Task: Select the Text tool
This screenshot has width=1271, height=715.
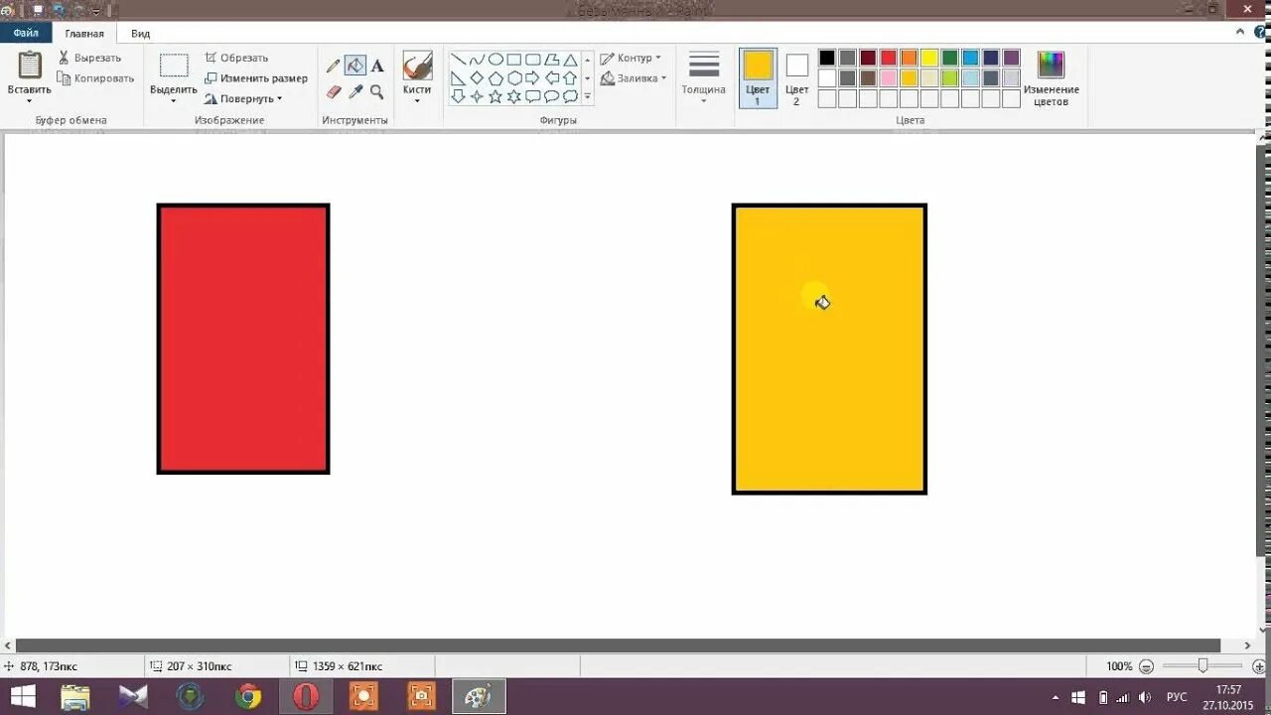Action: 377,66
